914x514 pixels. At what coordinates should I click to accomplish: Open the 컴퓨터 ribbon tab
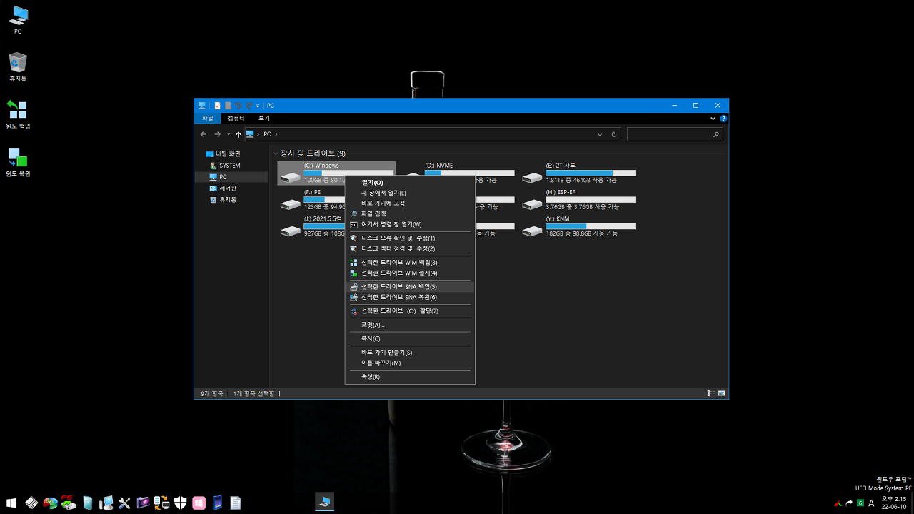(x=236, y=118)
